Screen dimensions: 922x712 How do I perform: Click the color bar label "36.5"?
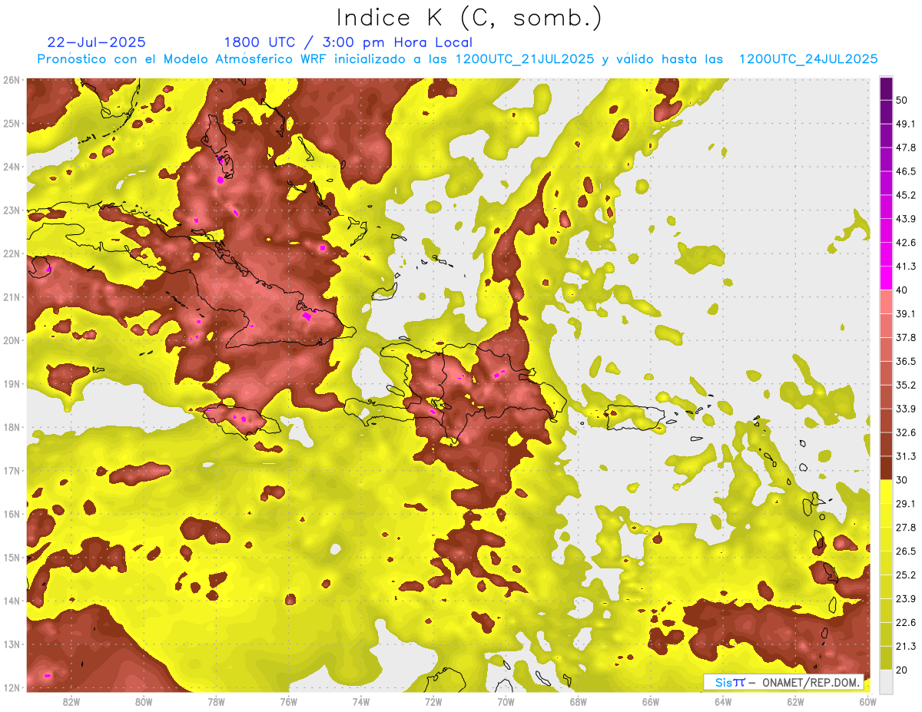click(905, 361)
